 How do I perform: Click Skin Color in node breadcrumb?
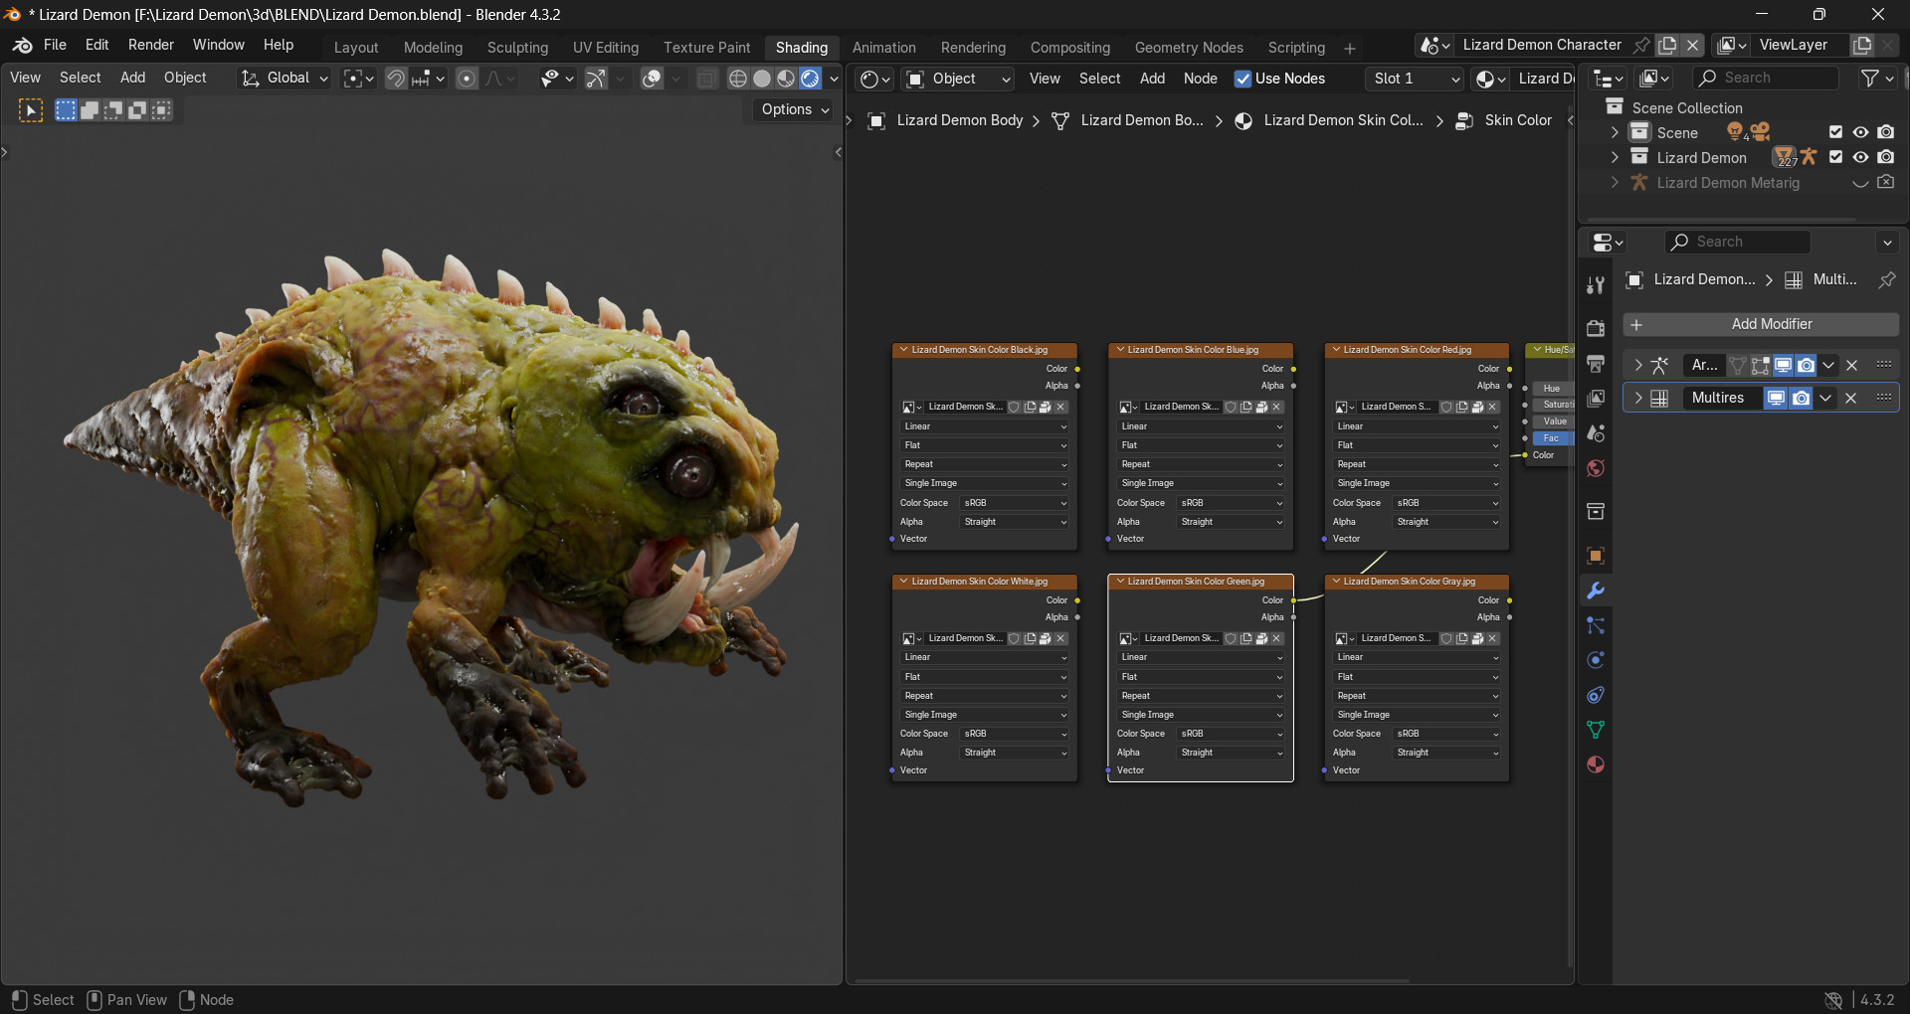1518,120
